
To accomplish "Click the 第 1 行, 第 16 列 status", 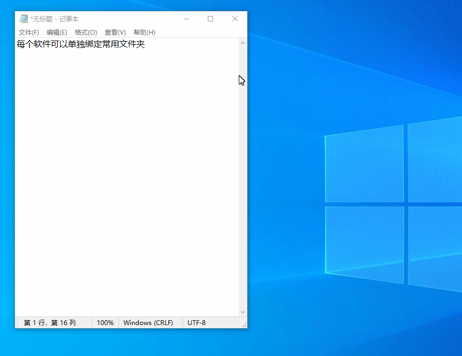I will point(50,323).
